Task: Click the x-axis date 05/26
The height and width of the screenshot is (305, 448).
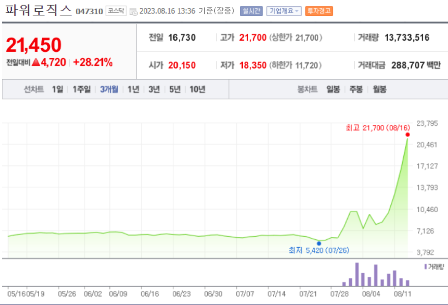Action: pyautogui.click(x=67, y=294)
